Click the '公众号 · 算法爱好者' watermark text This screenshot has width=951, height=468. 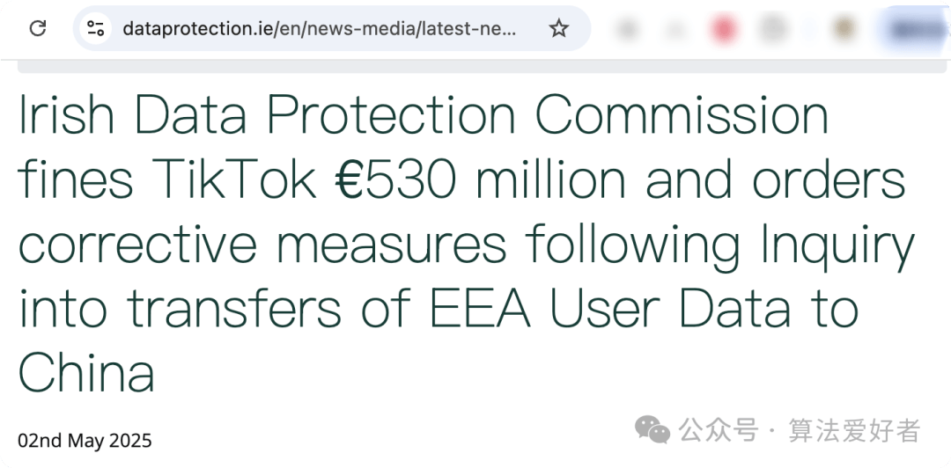[x=800, y=430]
